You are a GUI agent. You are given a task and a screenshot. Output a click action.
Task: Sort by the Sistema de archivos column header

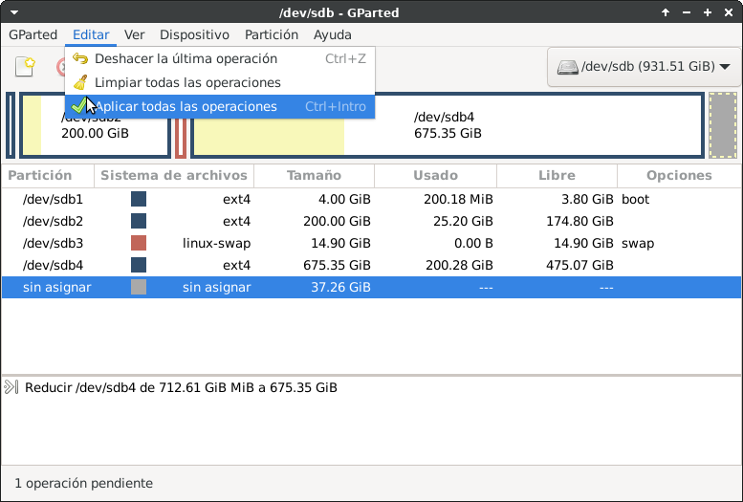point(174,175)
